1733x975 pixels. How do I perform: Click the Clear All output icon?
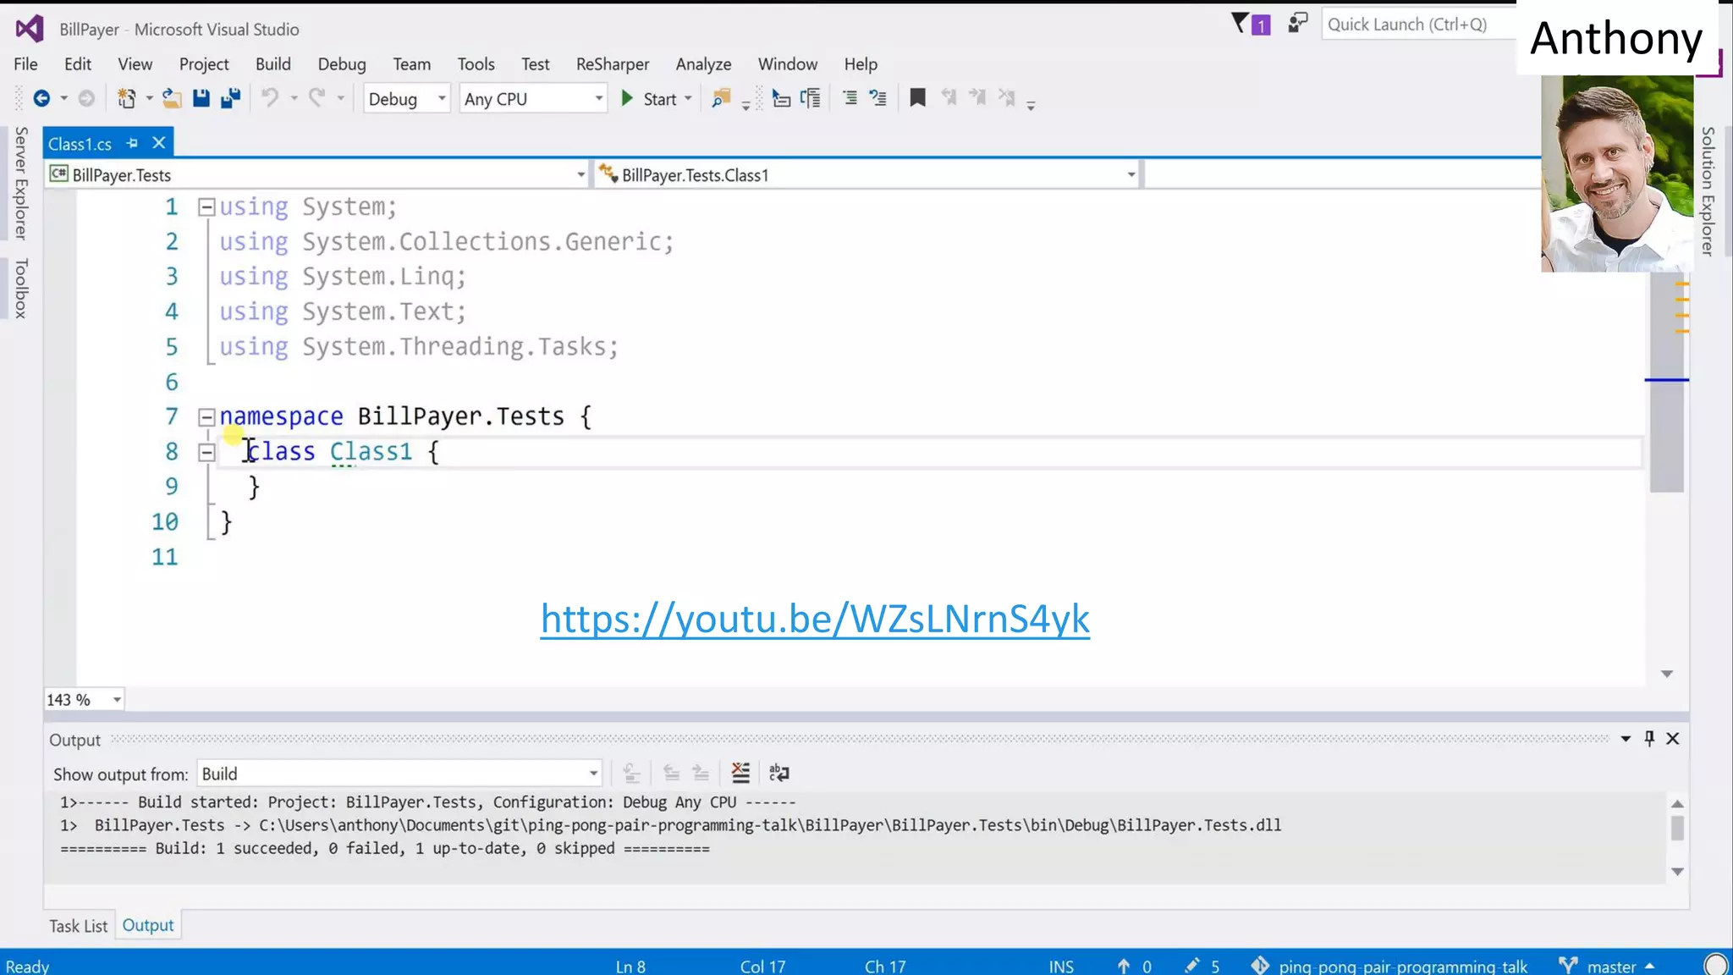click(740, 773)
